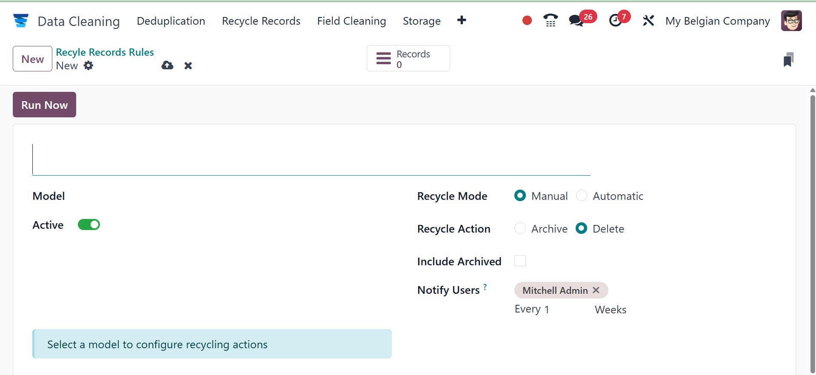This screenshot has height=375, width=816.
Task: Open the chat messages icon
Action: (x=576, y=20)
